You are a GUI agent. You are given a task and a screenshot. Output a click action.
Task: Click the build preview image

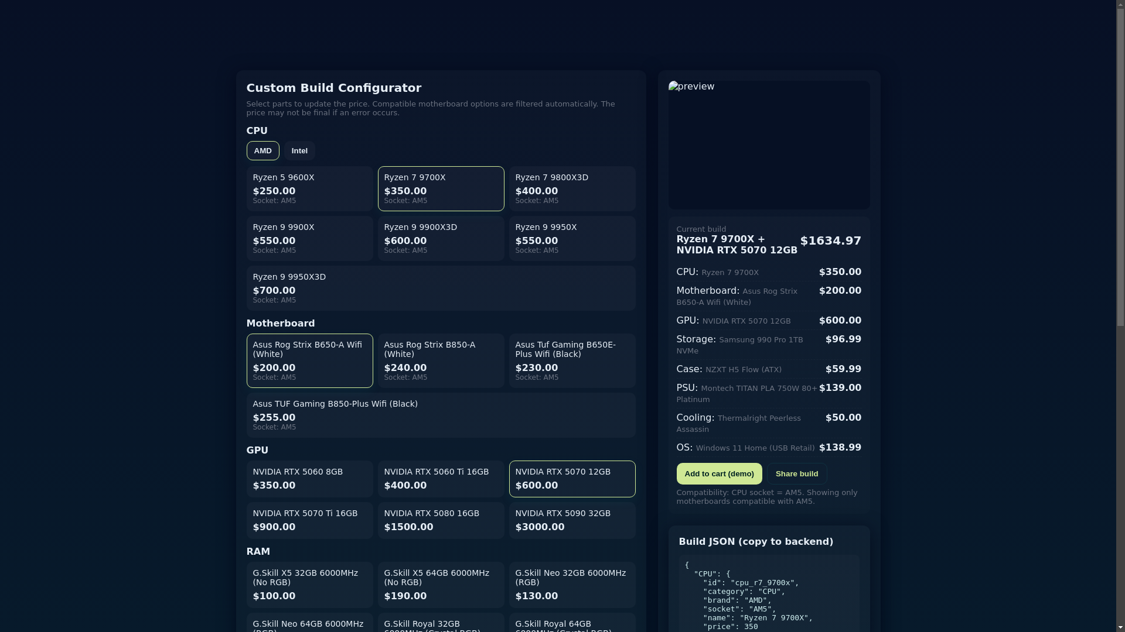point(769,145)
